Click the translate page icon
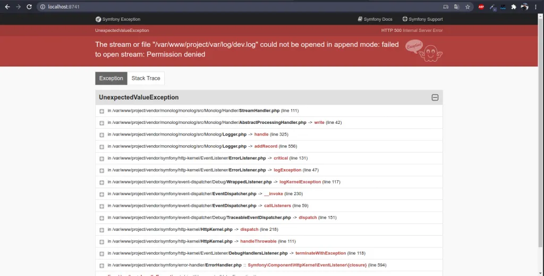 [x=457, y=7]
